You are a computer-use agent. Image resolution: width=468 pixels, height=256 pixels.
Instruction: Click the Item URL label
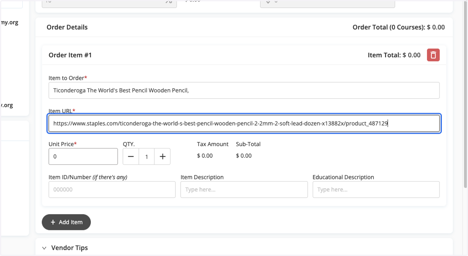62,111
